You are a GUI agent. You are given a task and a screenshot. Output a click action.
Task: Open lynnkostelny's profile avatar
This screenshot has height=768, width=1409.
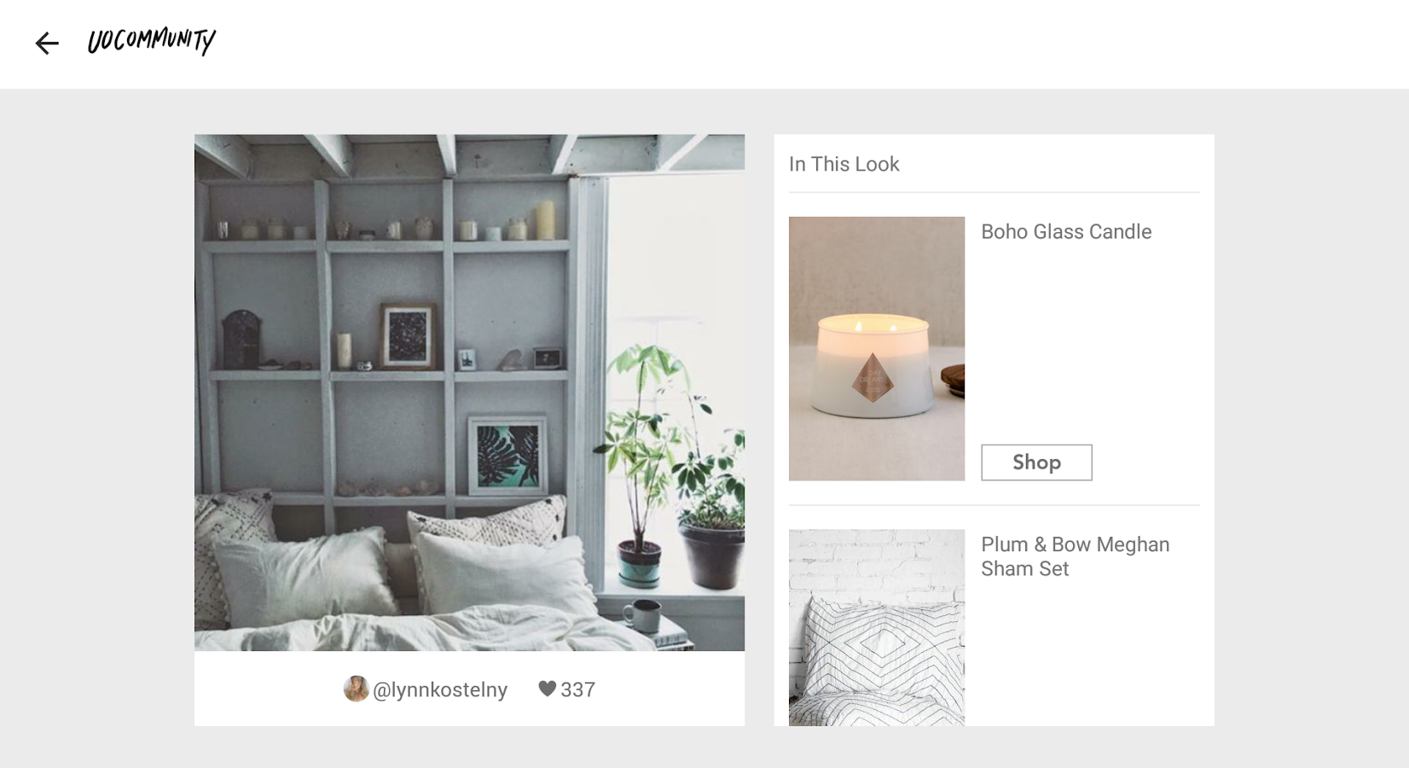[356, 689]
